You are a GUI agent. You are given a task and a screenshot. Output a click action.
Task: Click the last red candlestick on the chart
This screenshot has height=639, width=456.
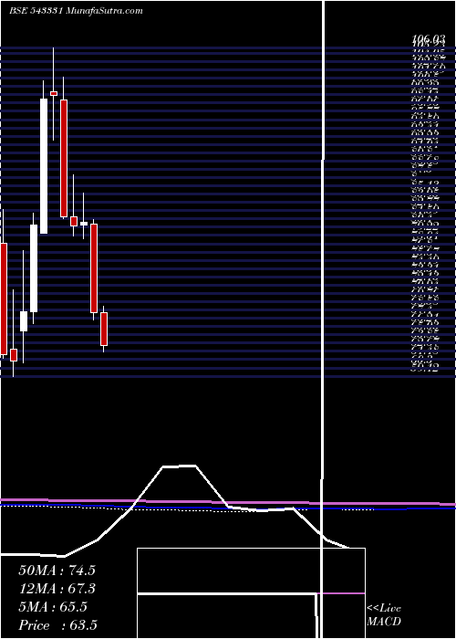point(104,330)
